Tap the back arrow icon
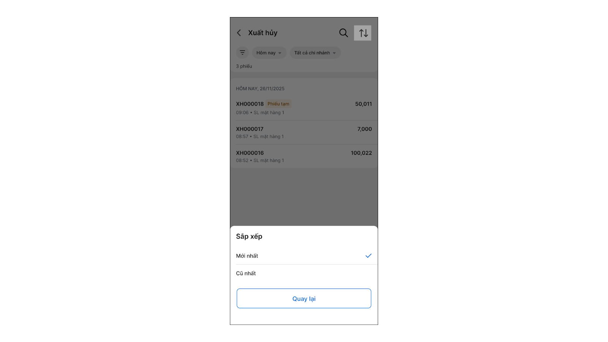Viewport: 608px width, 342px height. [239, 33]
